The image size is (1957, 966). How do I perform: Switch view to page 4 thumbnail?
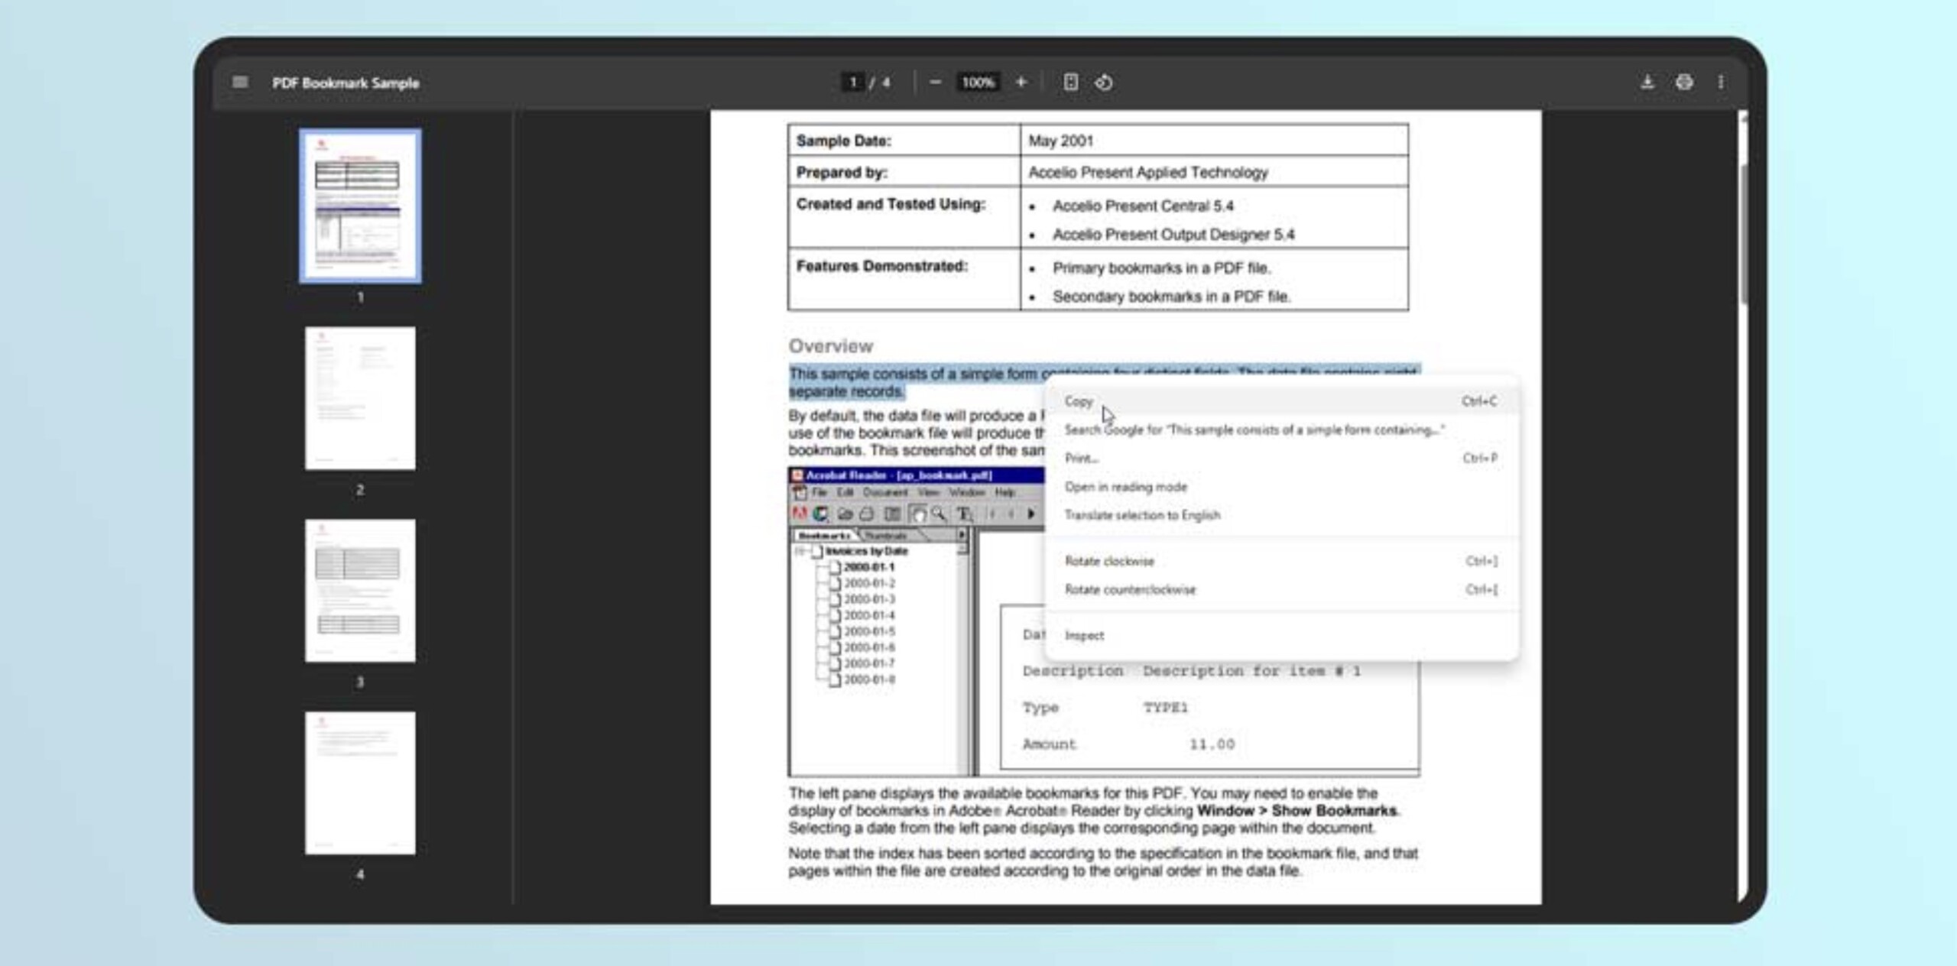tap(359, 781)
